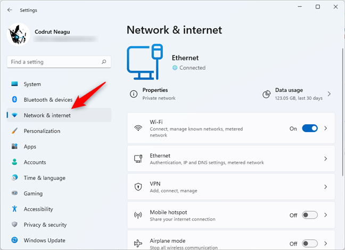Click the Accessibility figure icon
Screen dimensions: 345x250
tap(14, 209)
